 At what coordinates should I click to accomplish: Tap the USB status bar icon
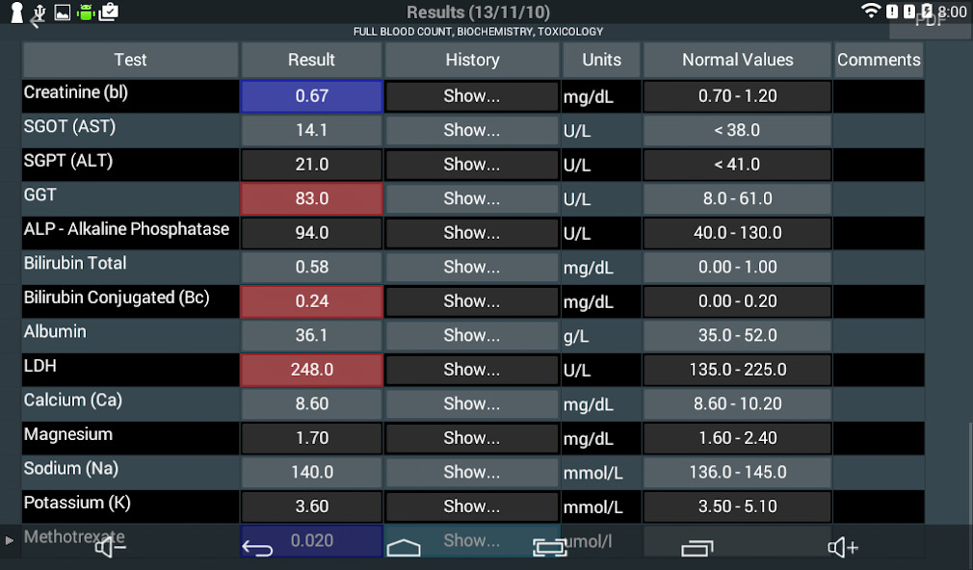click(39, 13)
